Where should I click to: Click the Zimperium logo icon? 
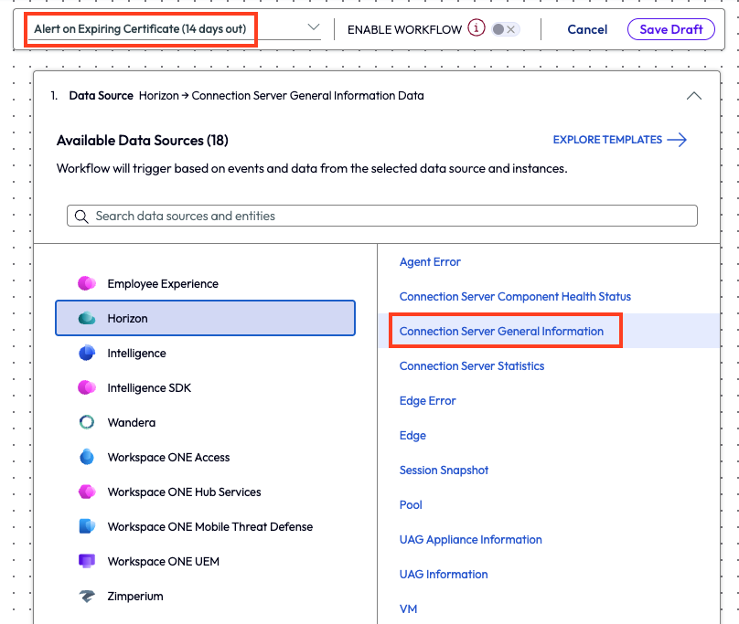click(87, 596)
